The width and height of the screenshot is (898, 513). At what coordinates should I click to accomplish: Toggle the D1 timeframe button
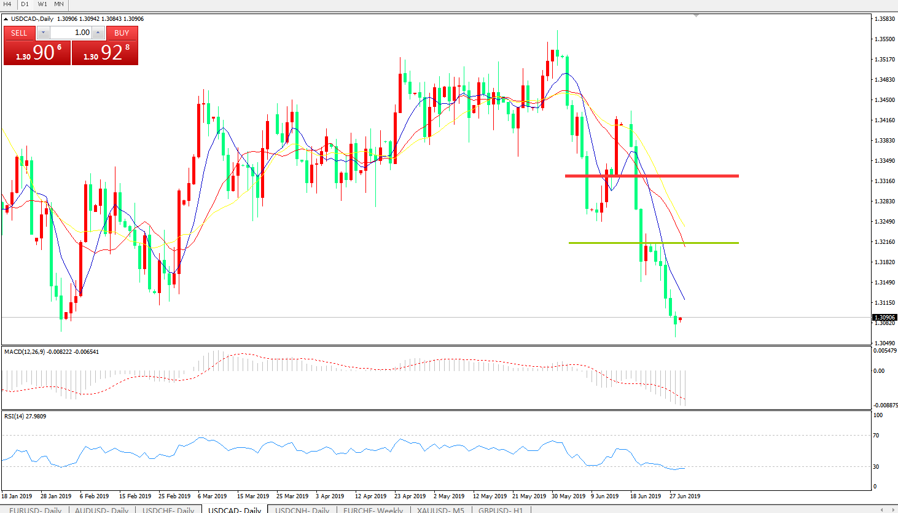25,4
